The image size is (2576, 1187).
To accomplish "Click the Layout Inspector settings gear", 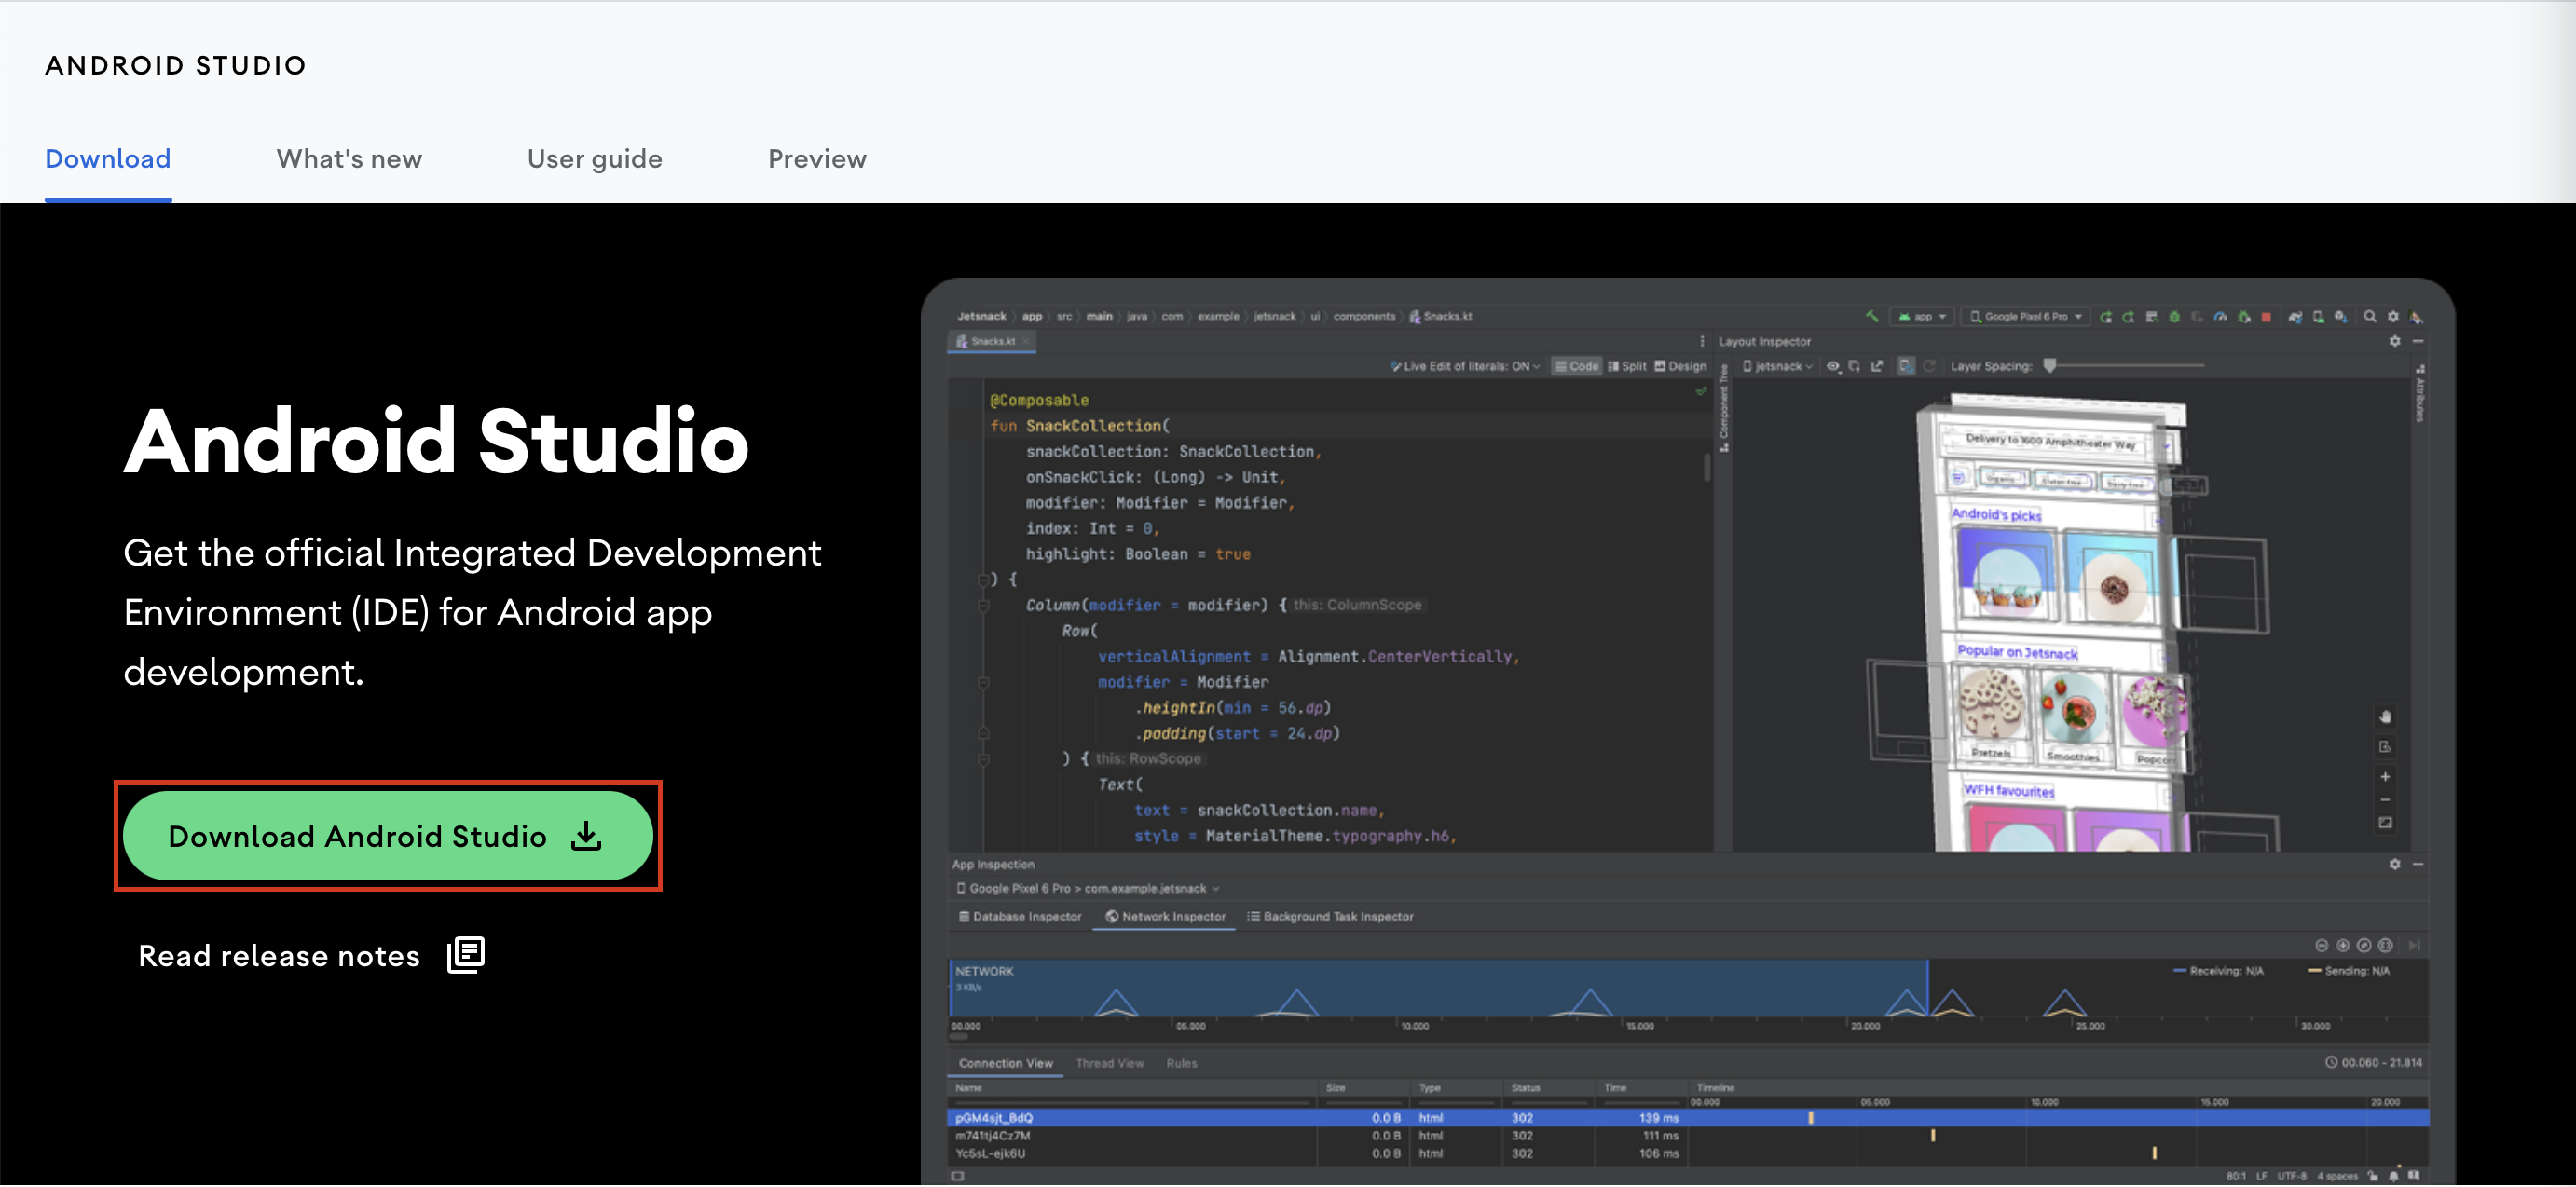I will pos(2394,342).
